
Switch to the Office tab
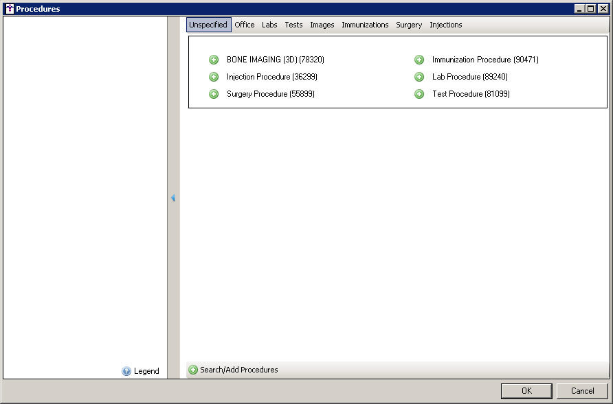(245, 25)
